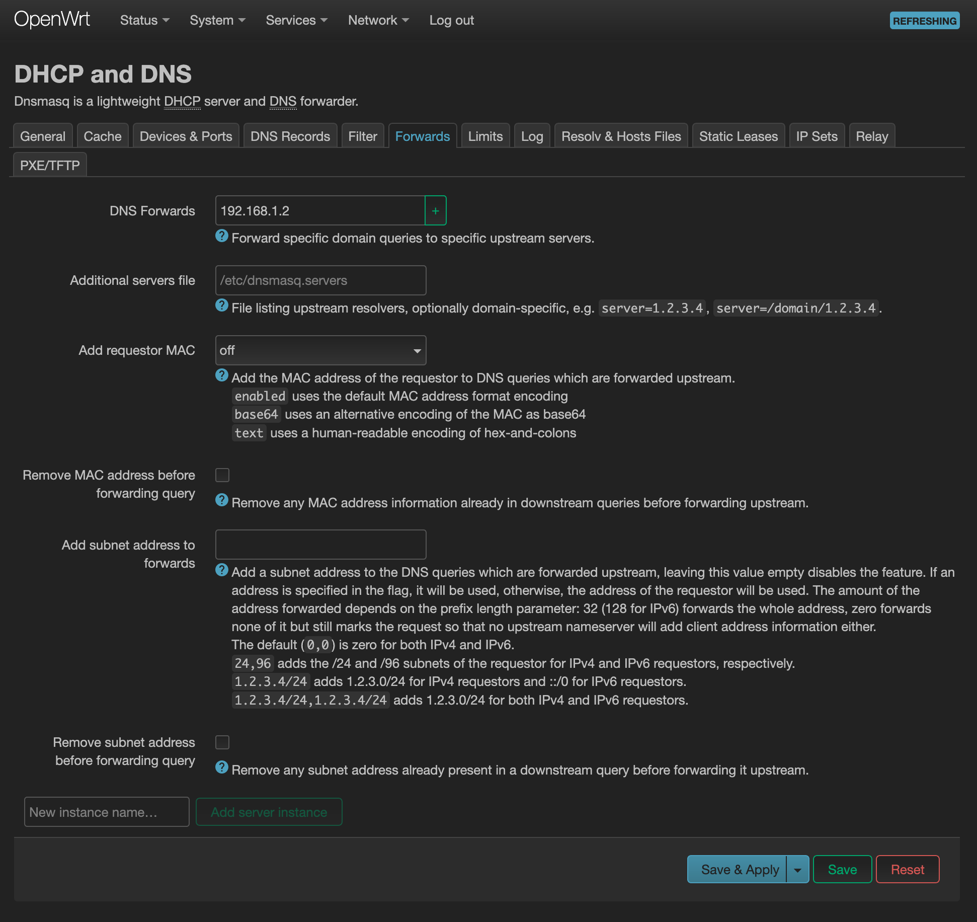This screenshot has height=922, width=977.
Task: Click the '0,0' default value code
Action: click(318, 645)
